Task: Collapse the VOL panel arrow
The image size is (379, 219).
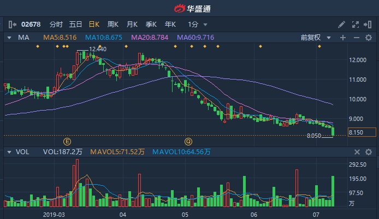Action: click(9, 153)
